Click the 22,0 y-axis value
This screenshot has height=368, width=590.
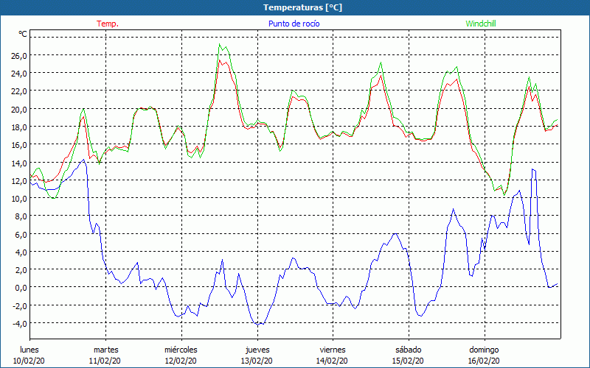coord(19,91)
